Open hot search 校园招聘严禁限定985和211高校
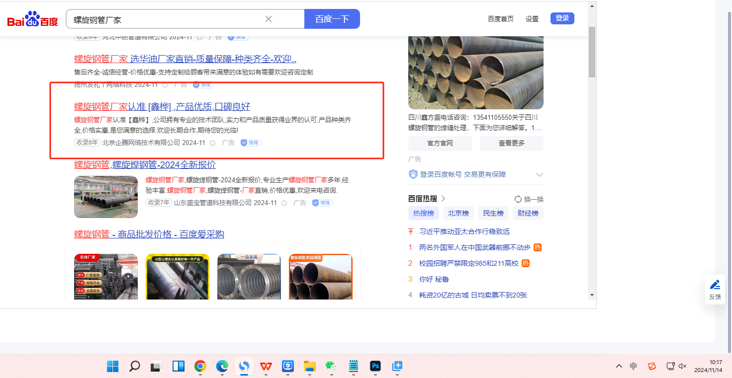This screenshot has width=732, height=378. (x=469, y=263)
